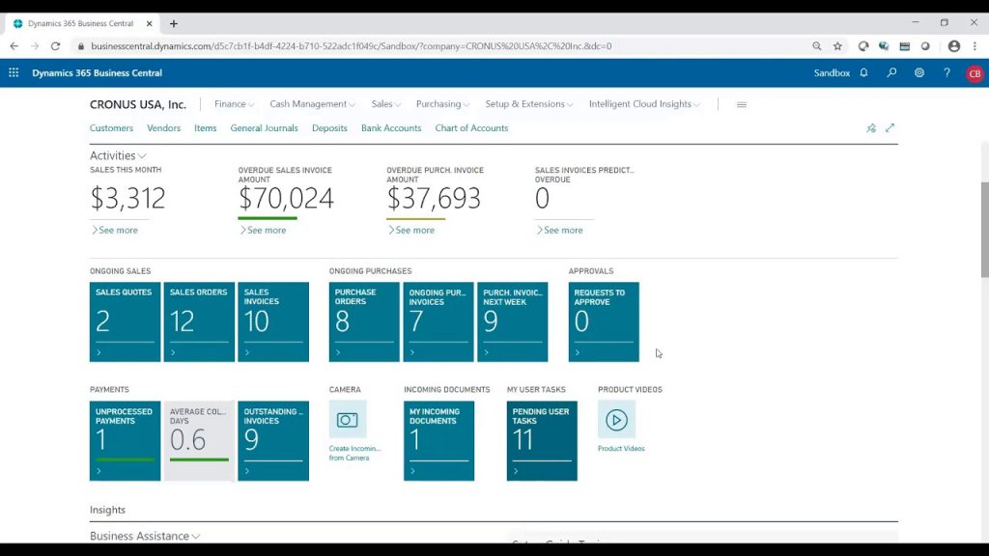Play the Product Videos icon tile

pos(616,420)
